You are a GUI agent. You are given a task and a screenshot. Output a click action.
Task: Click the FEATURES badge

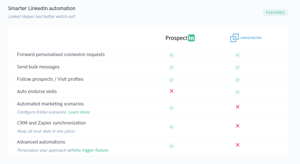tap(275, 13)
